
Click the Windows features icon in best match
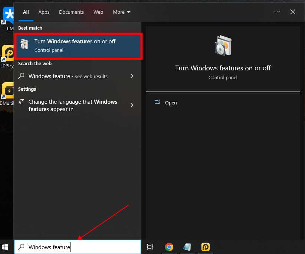point(24,44)
